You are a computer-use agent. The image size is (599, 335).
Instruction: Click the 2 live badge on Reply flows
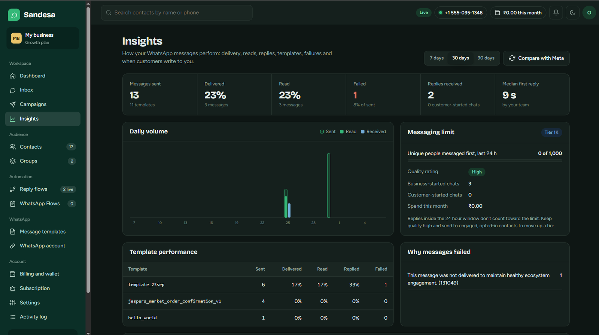pyautogui.click(x=68, y=189)
